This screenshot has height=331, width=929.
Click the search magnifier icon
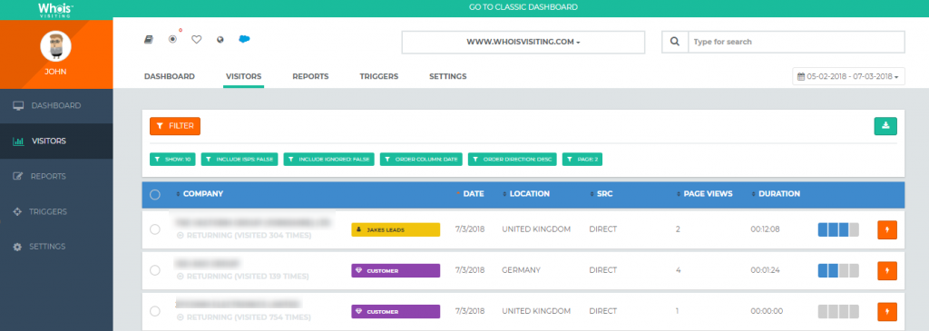[675, 42]
